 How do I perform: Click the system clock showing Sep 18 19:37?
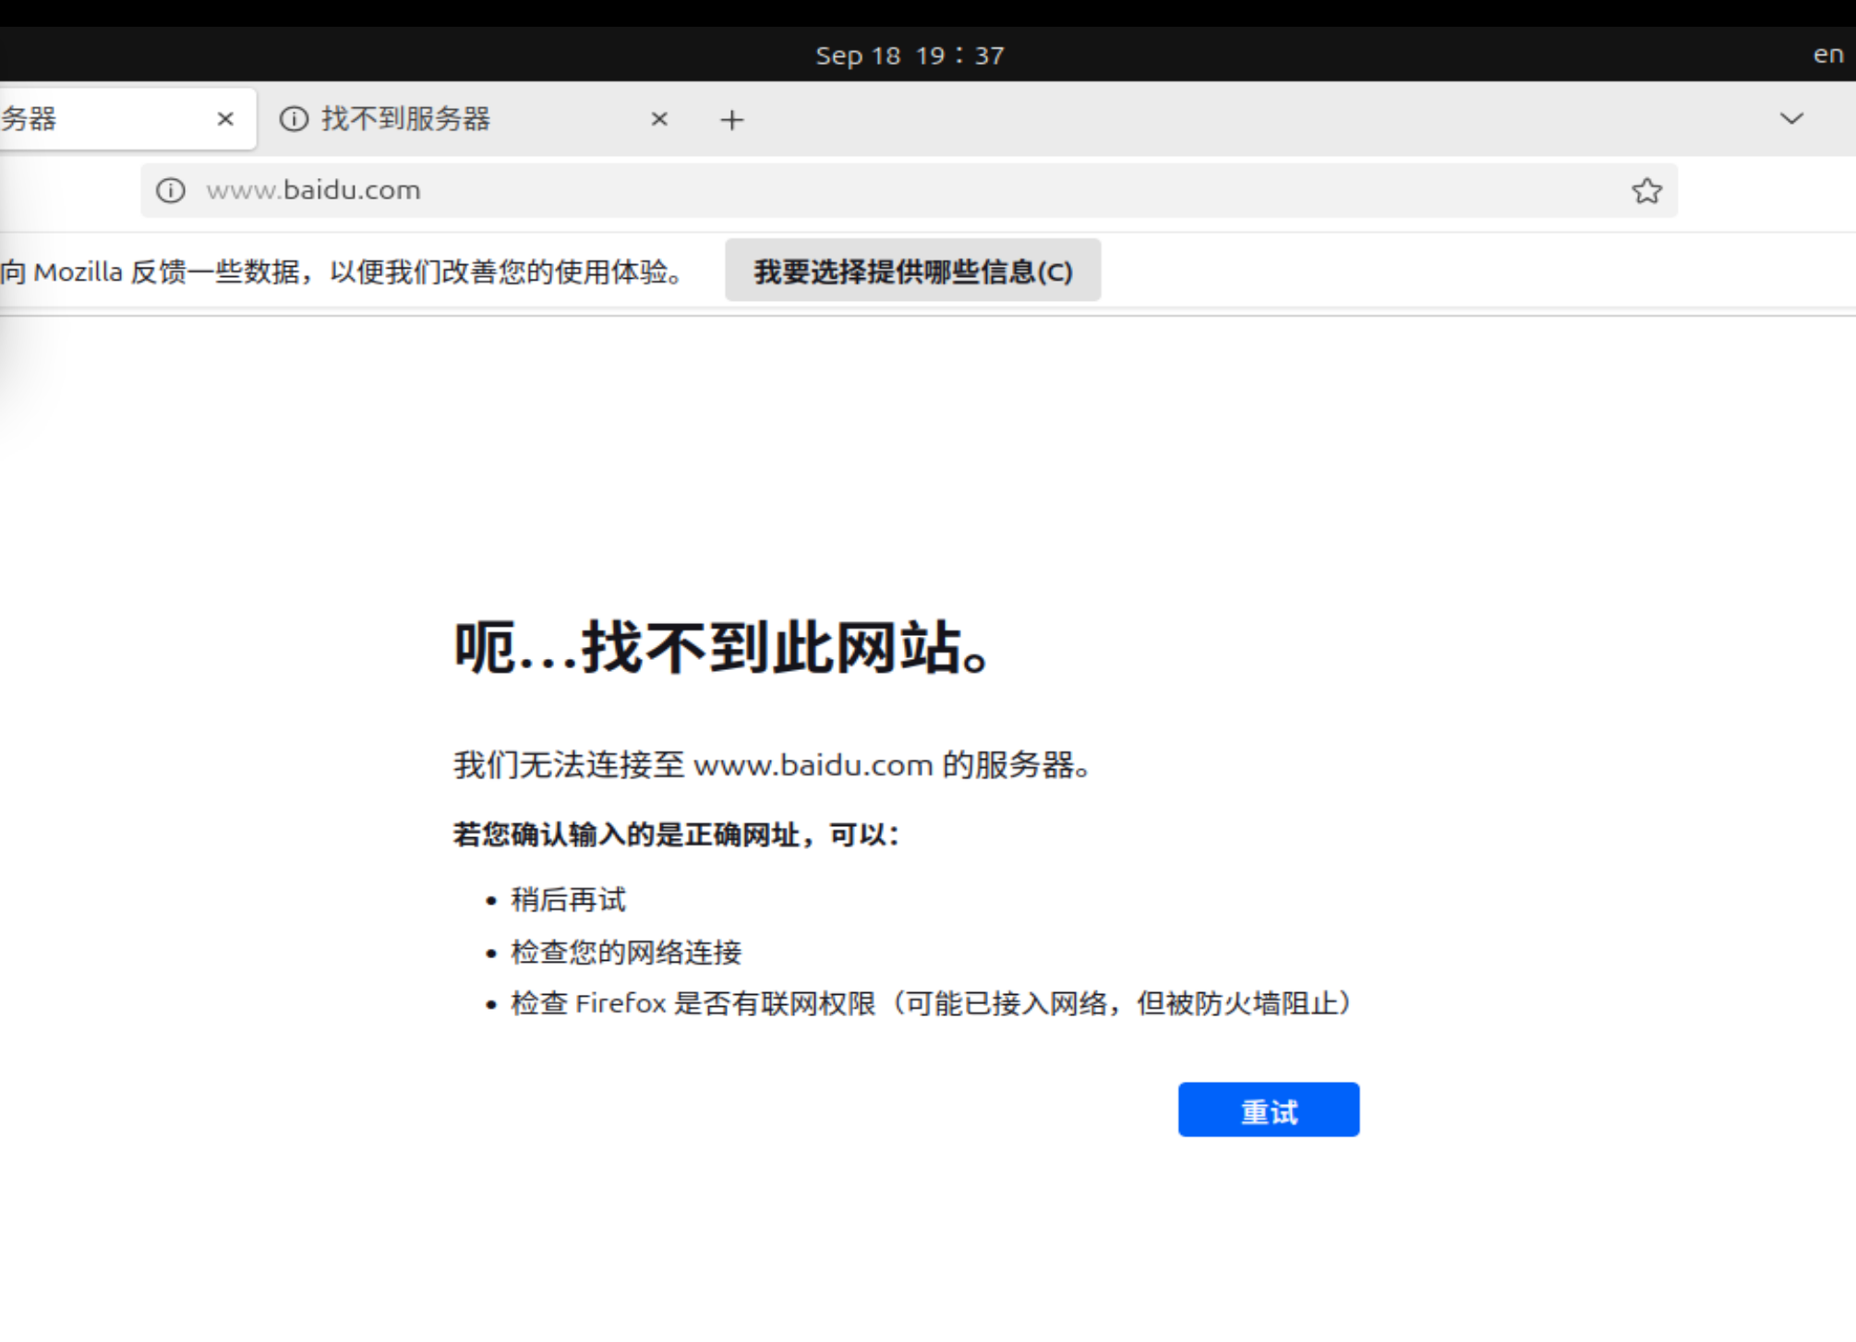[x=910, y=55]
